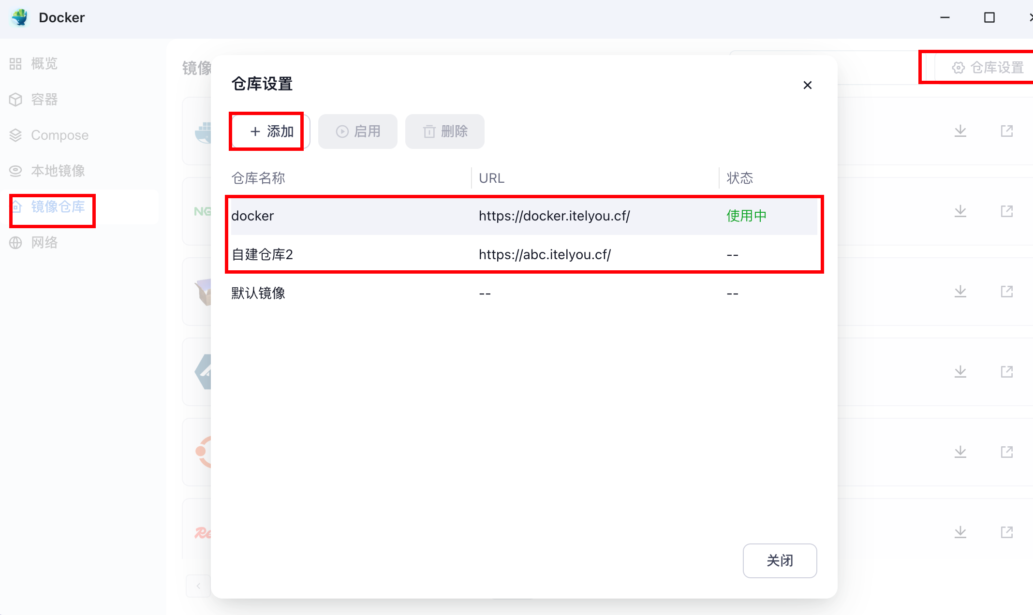Download the fourth image in the list
This screenshot has width=1033, height=615.
click(x=960, y=372)
